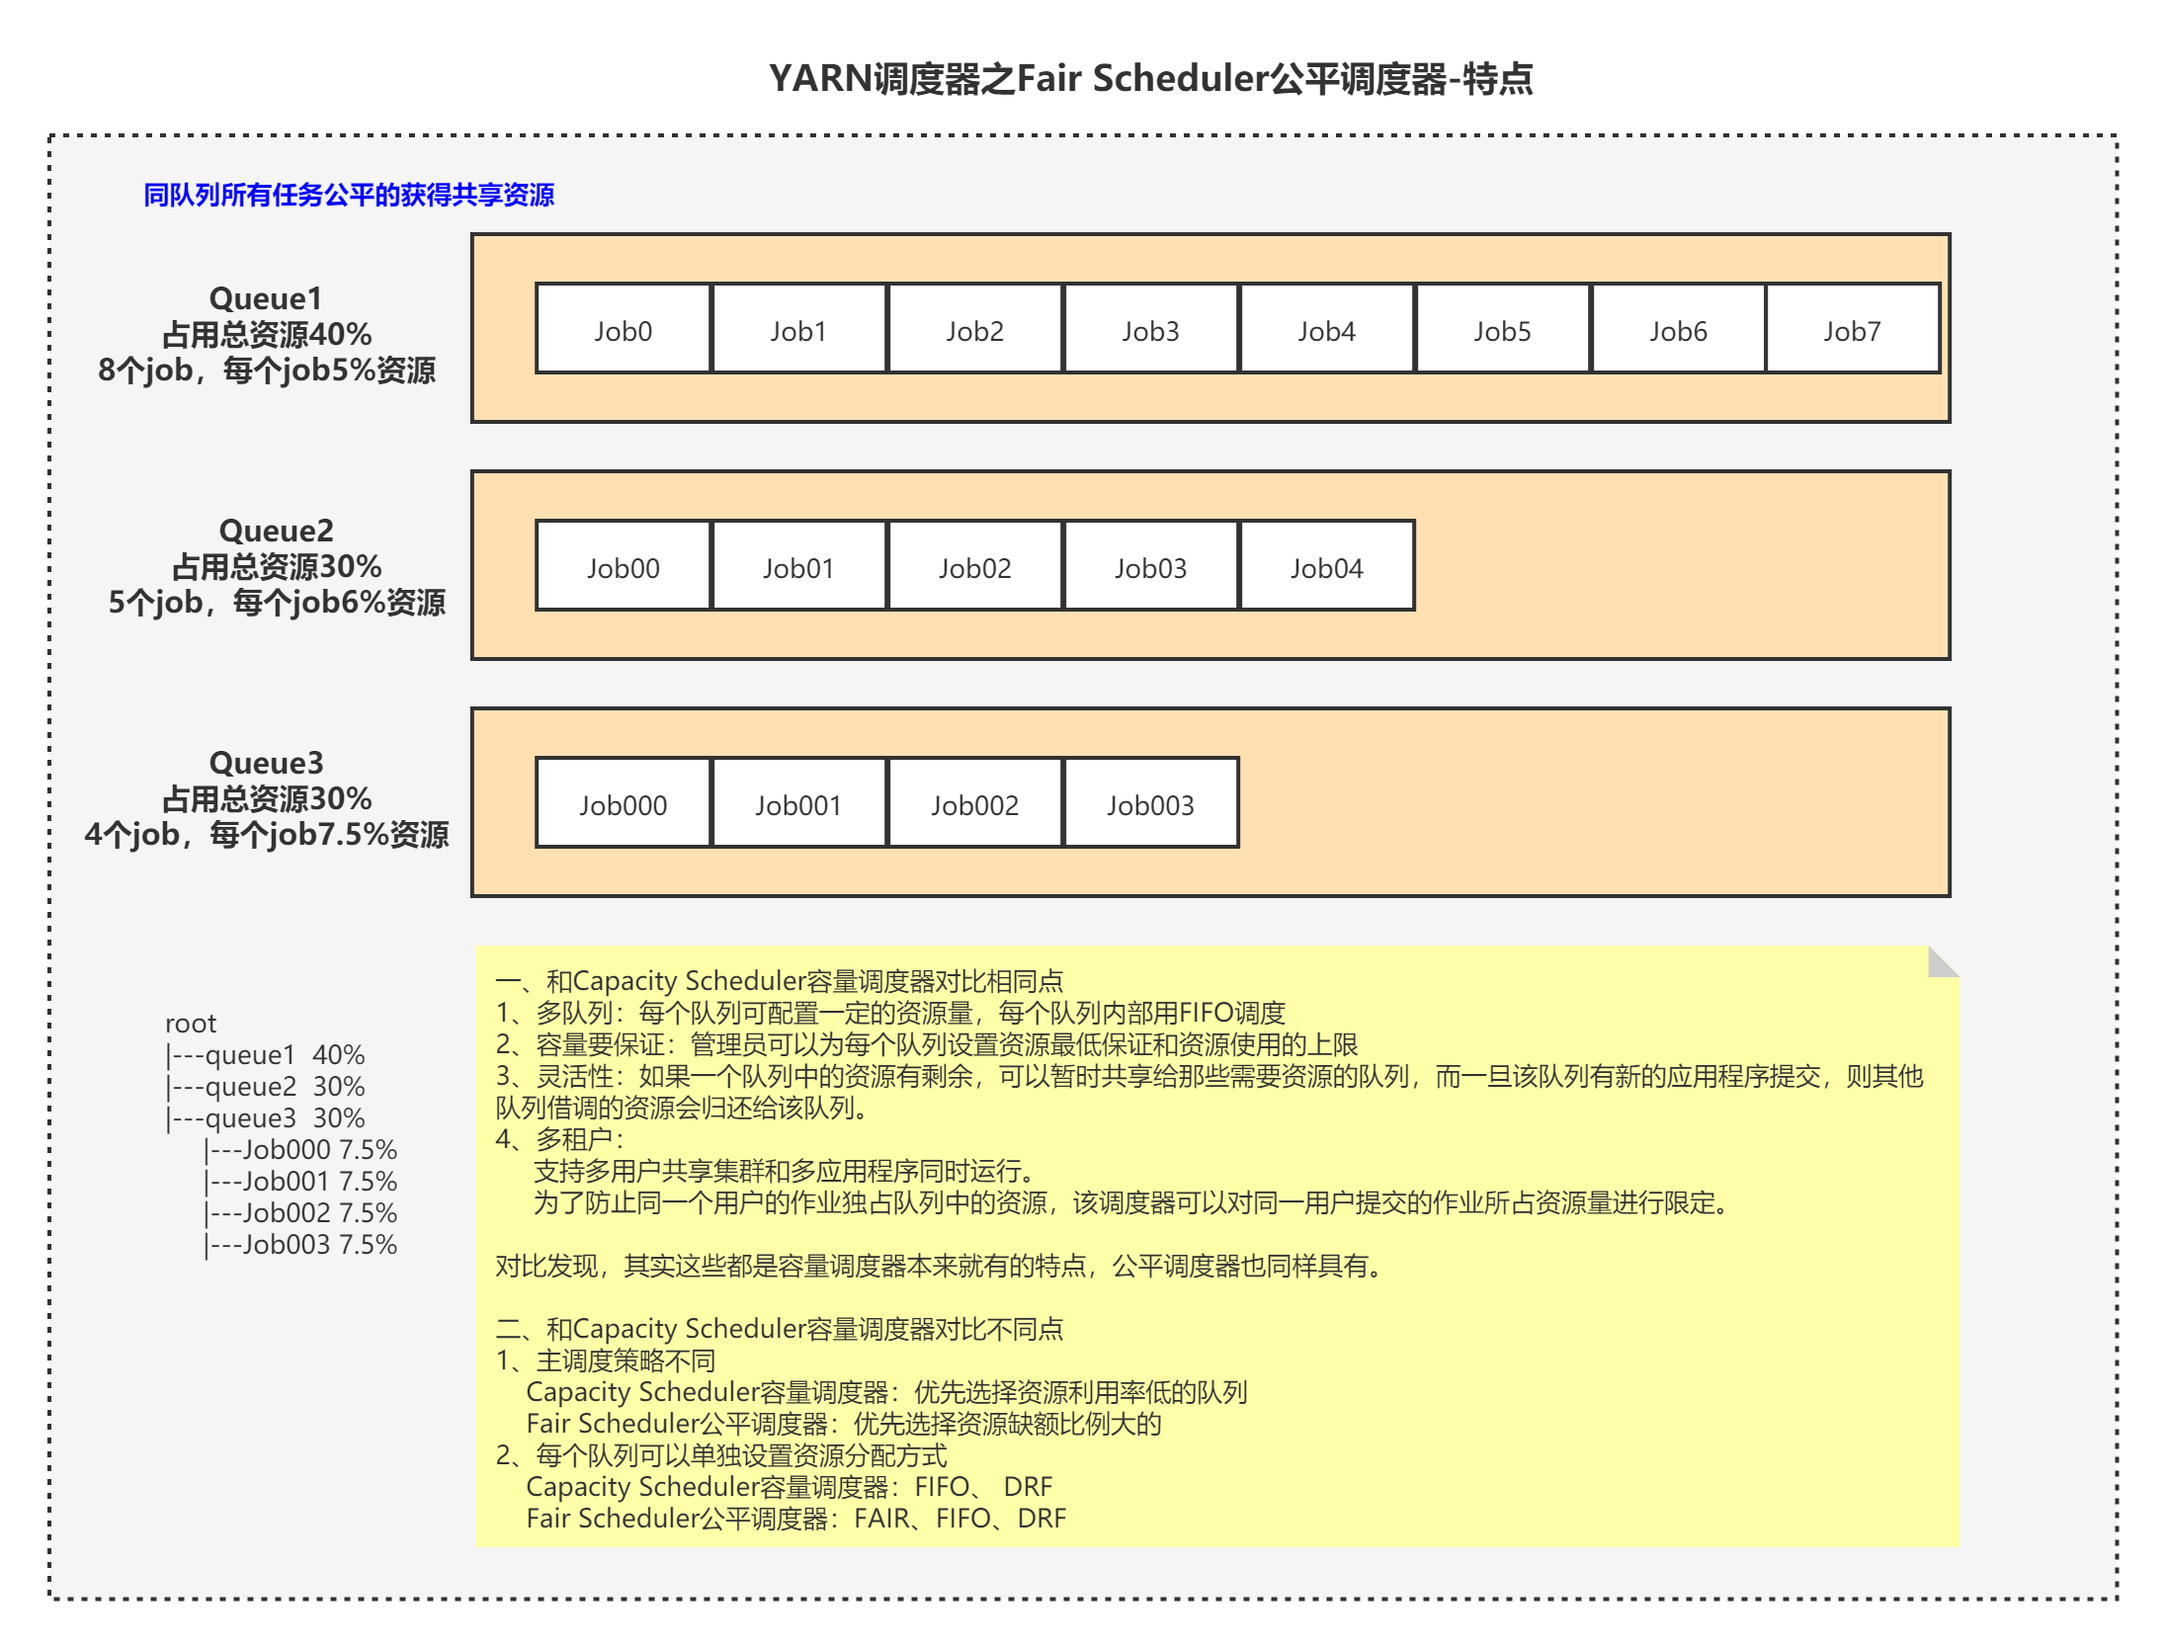Screen dimensions: 2166x1649
Task: Click the Queue3 label text
Action: pyautogui.click(x=267, y=762)
